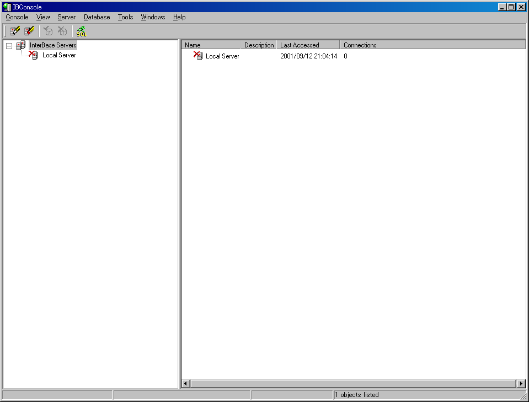Viewport: 529px width, 402px height.
Task: Sort by the Name column header
Action: pyautogui.click(x=211, y=45)
